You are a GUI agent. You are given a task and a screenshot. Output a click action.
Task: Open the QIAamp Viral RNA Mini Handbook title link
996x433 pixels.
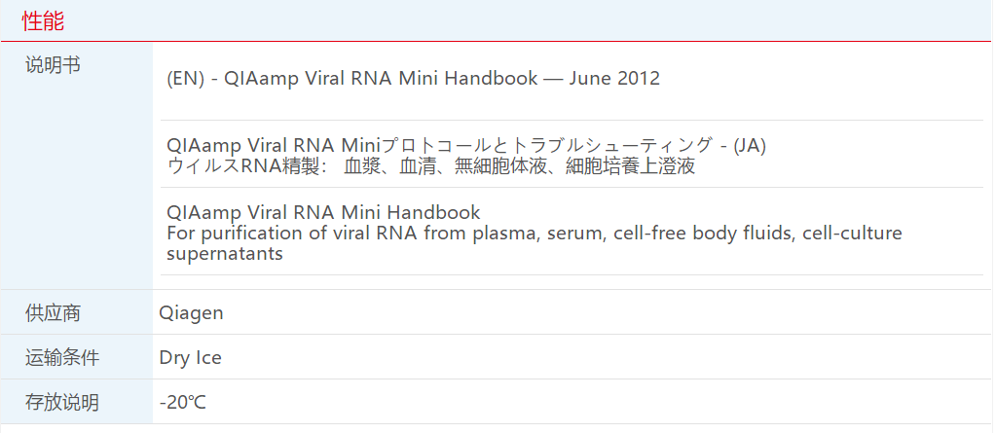click(323, 212)
